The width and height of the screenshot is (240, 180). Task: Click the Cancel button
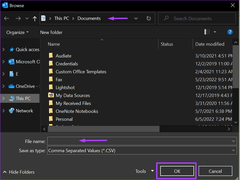coord(215,171)
